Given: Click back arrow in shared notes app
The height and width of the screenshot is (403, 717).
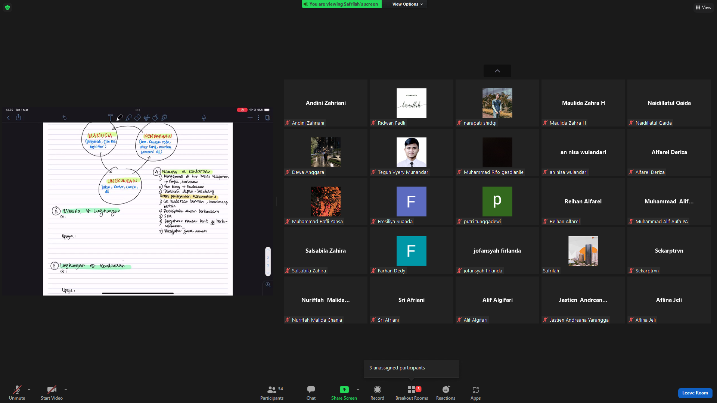Looking at the screenshot, I should click(x=9, y=118).
